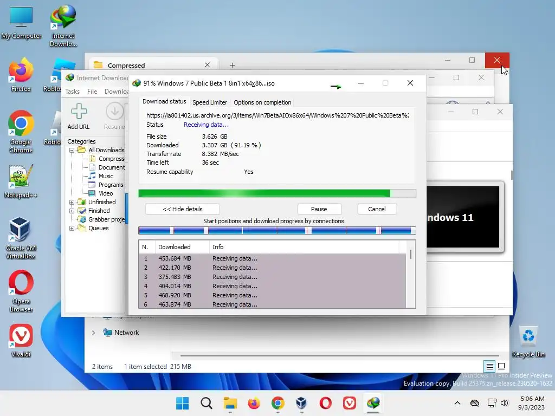The image size is (555, 416).
Task: Open Opera from the taskbar
Action: [326, 403]
